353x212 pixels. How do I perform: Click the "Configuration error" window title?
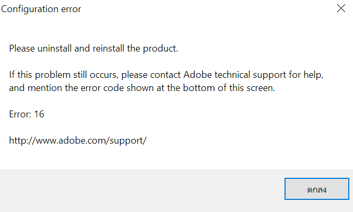pyautogui.click(x=42, y=9)
